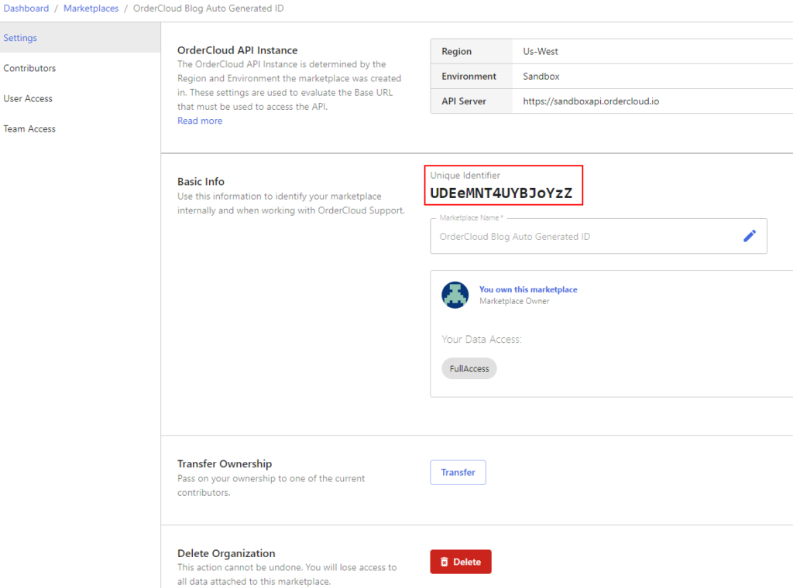Click the 'OrderCloud API Instance' heading

tap(237, 50)
